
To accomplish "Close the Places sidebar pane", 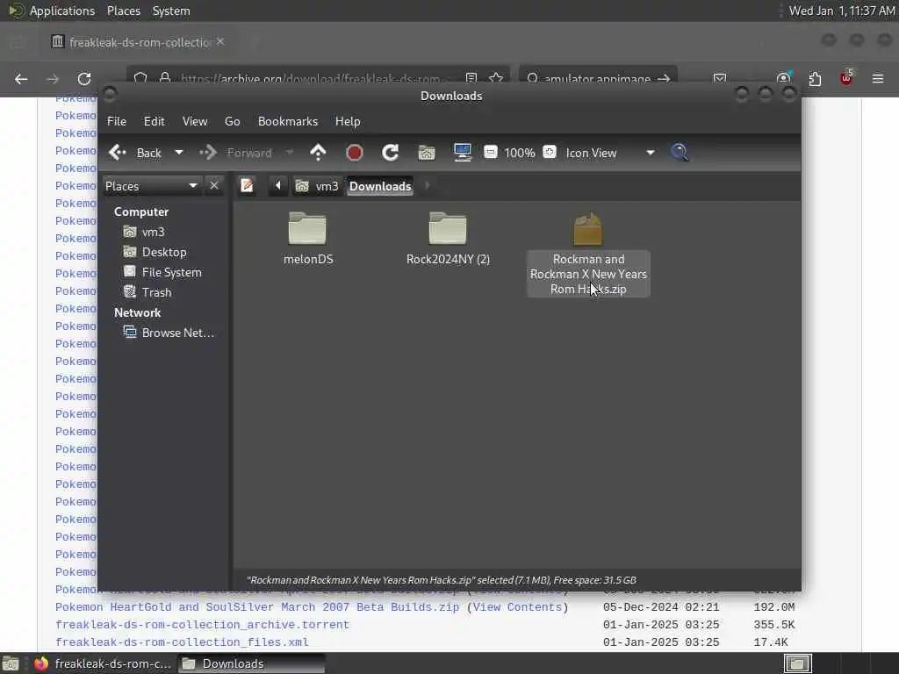I will (x=214, y=186).
